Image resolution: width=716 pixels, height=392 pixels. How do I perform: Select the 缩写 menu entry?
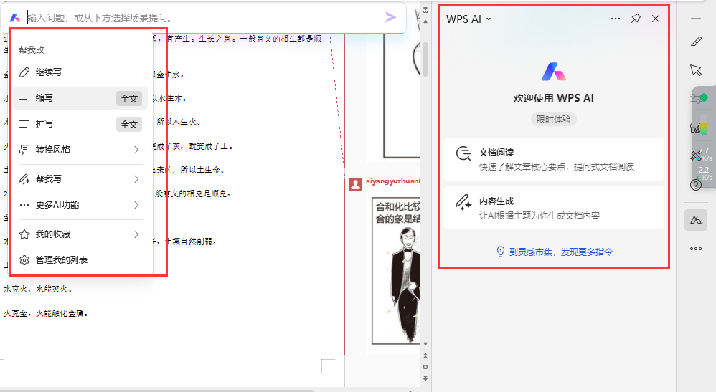click(80, 98)
